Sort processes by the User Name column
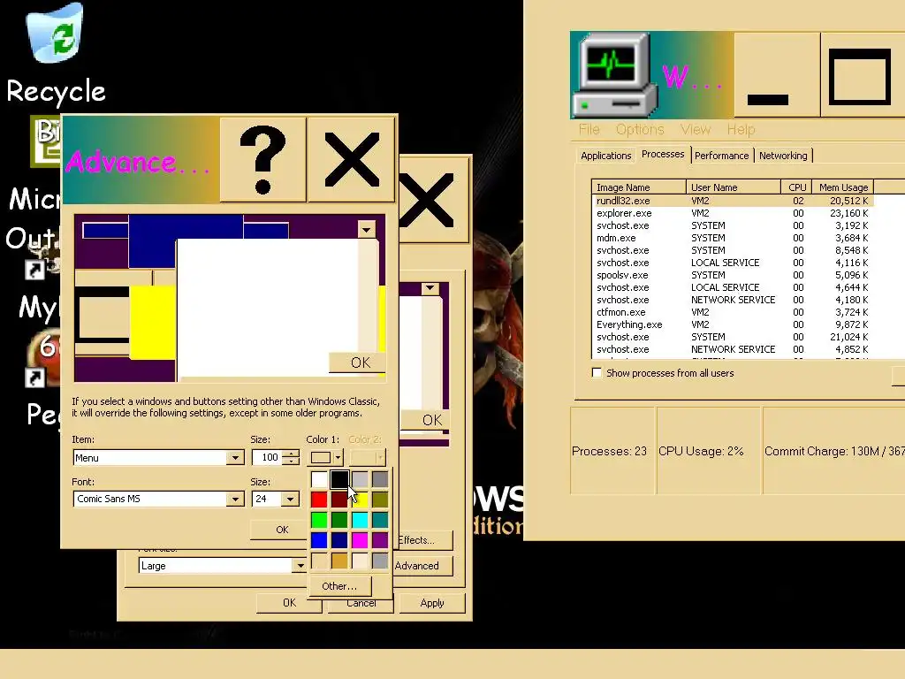The image size is (905, 679). tap(733, 187)
